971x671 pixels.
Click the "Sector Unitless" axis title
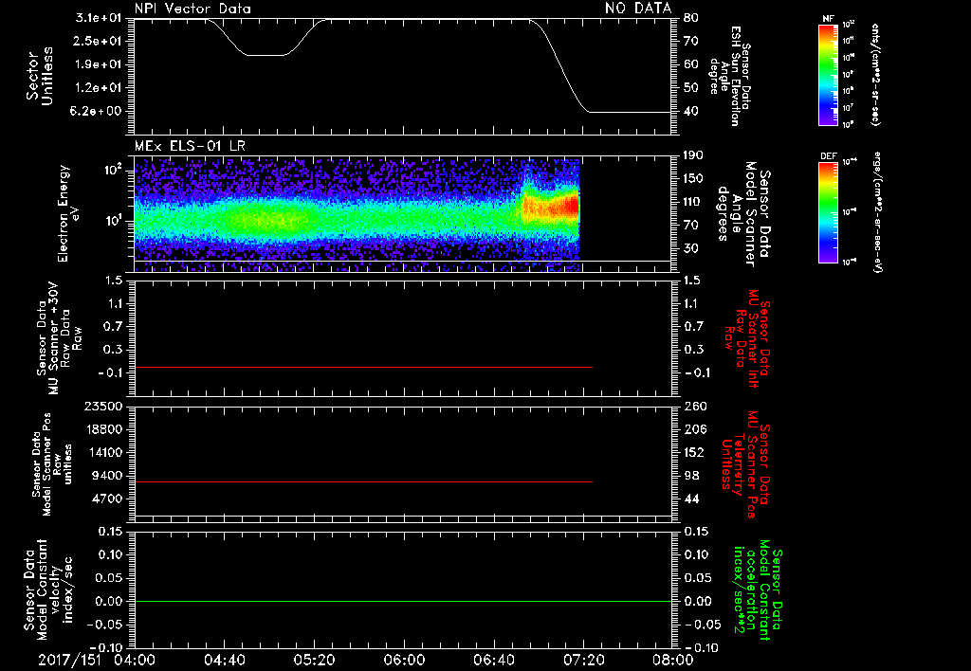(x=40, y=76)
